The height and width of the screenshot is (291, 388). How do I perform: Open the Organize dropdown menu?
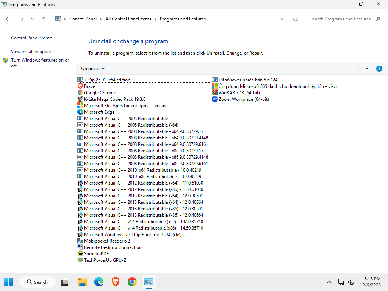coord(93,69)
